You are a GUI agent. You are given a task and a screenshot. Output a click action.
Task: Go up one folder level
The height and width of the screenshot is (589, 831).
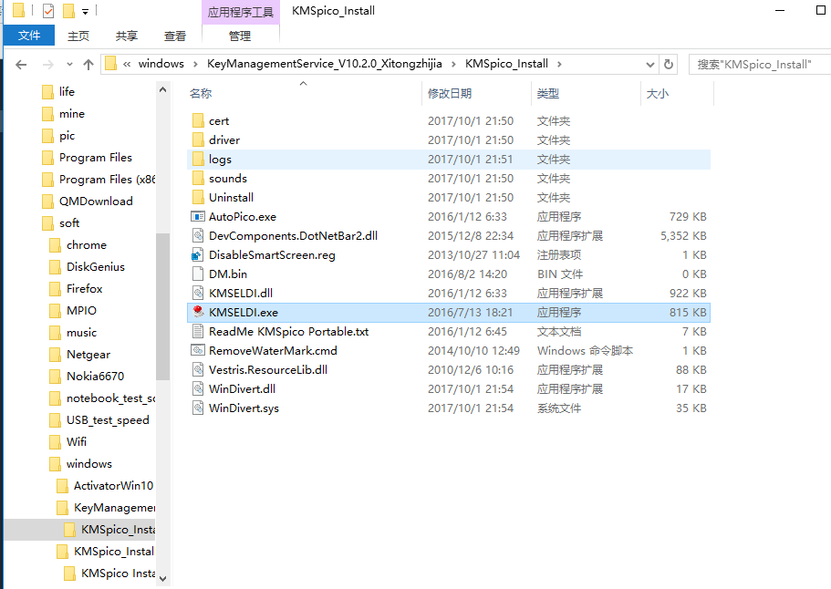tap(88, 65)
